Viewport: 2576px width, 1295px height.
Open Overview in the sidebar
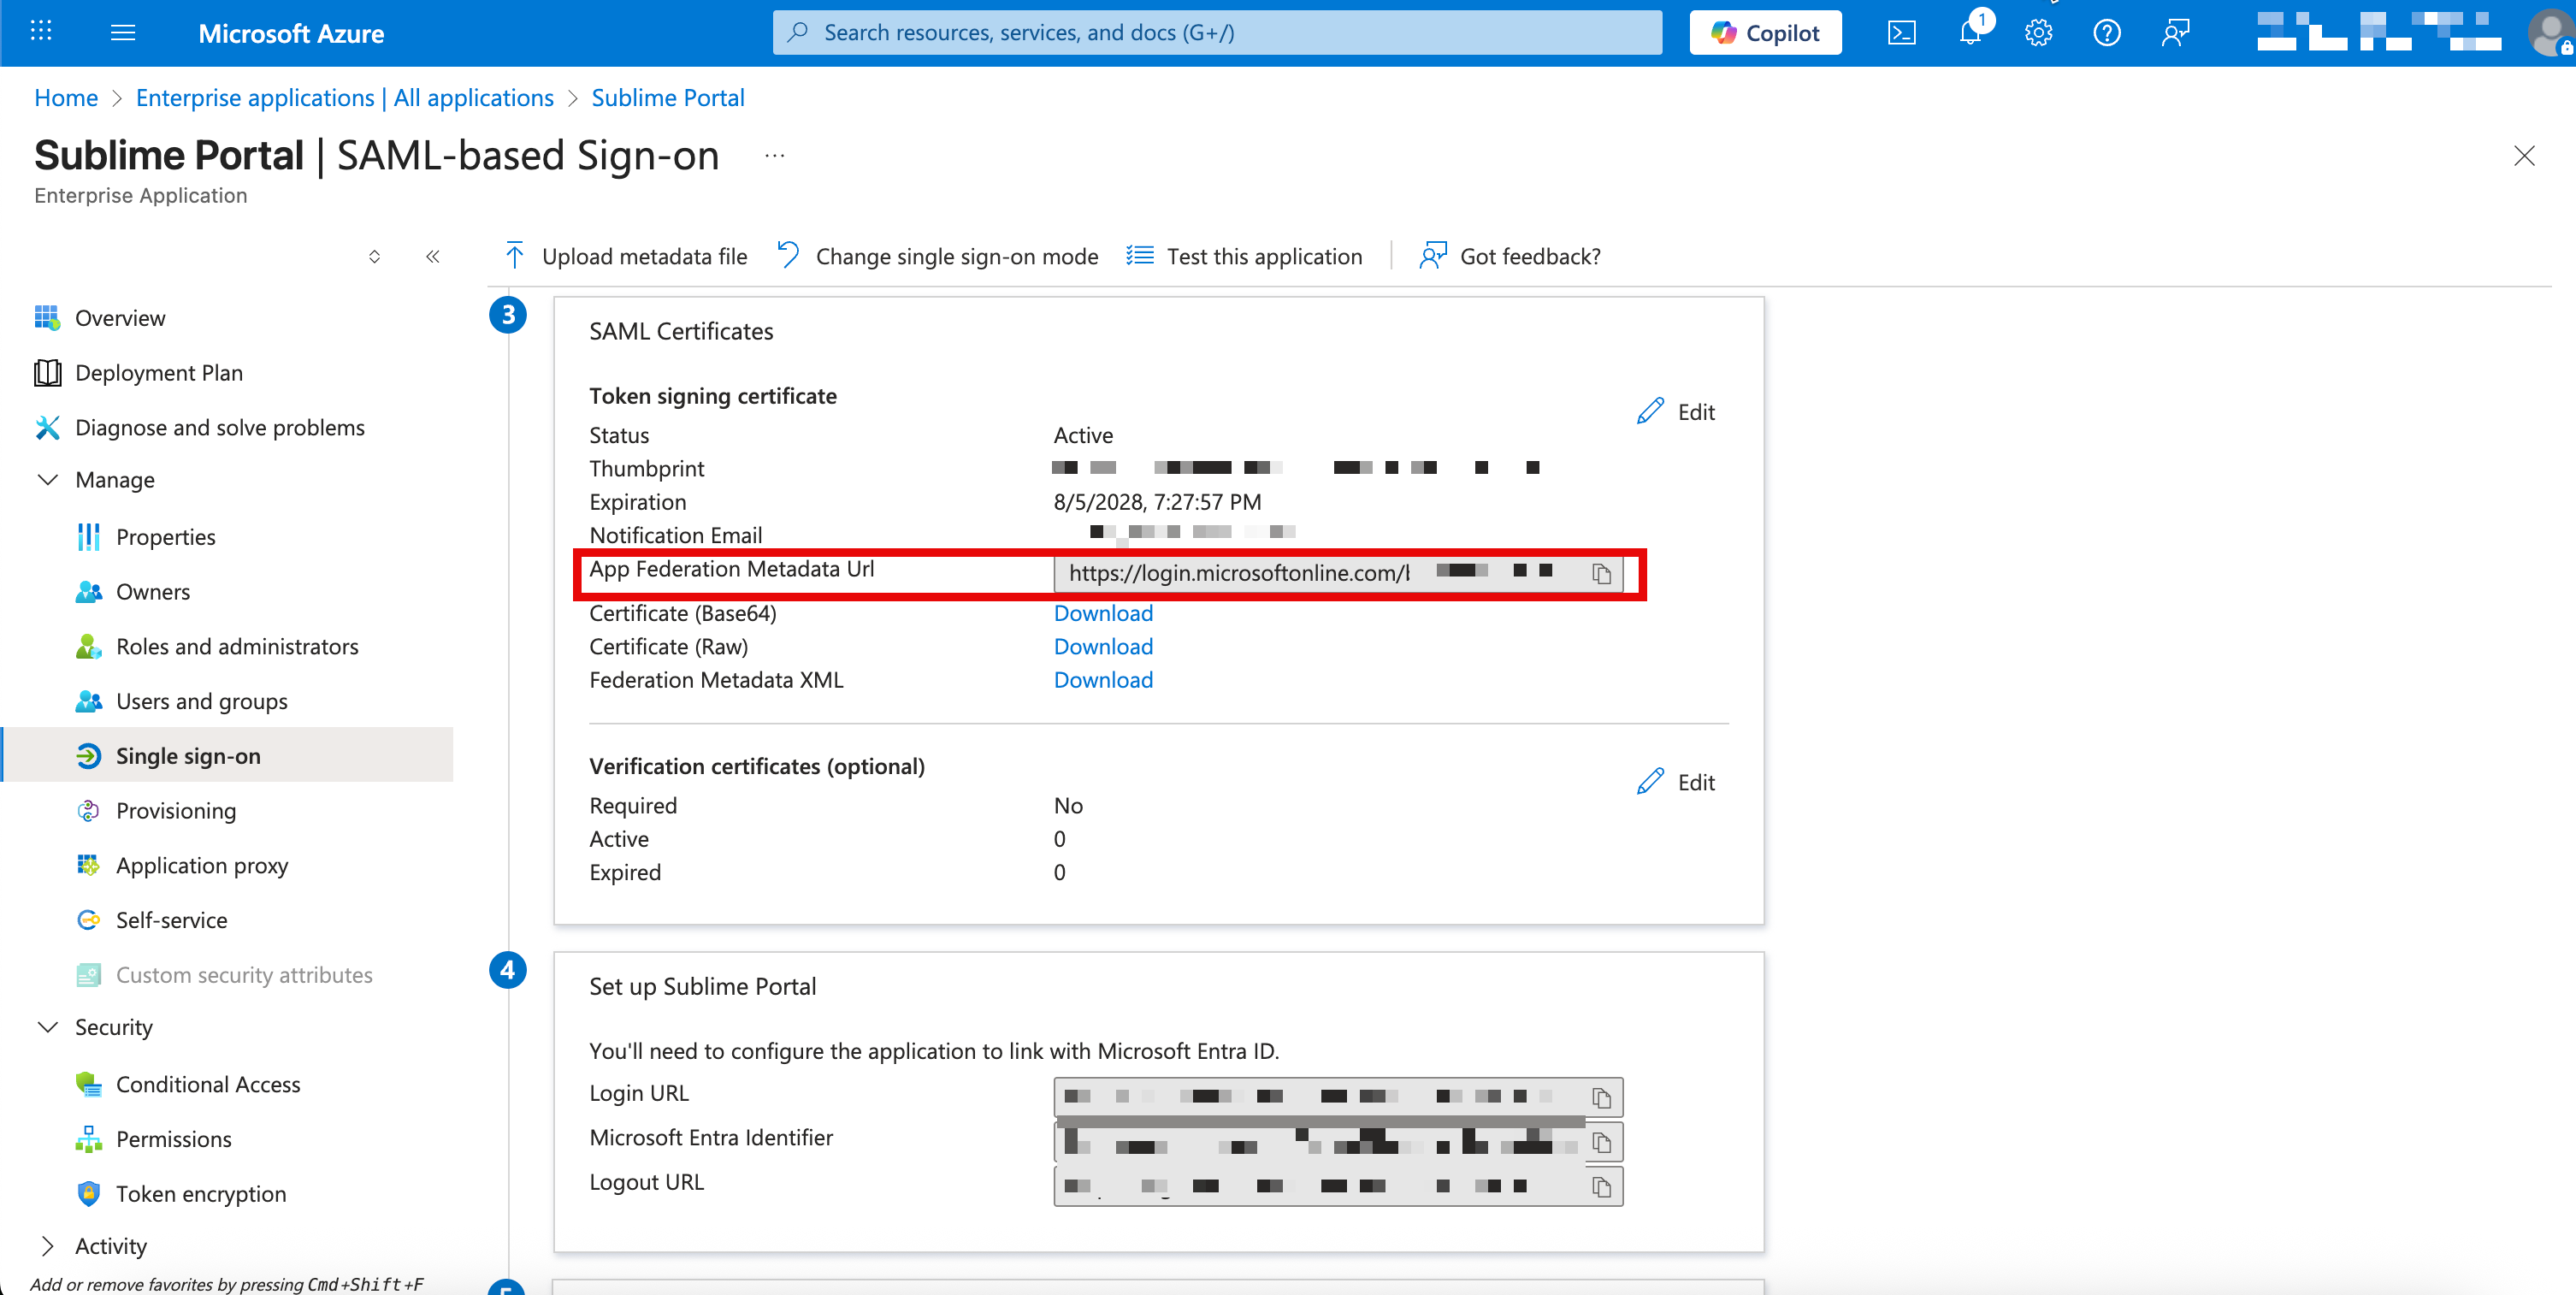click(x=120, y=318)
